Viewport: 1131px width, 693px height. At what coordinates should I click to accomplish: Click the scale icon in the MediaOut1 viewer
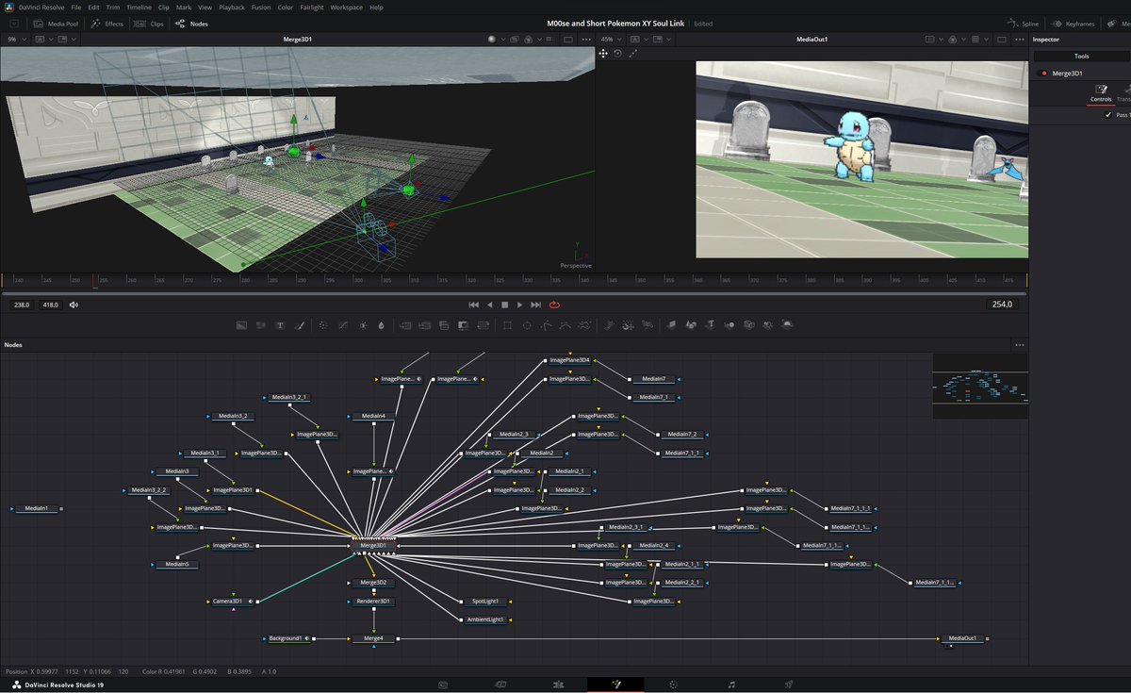pyautogui.click(x=632, y=53)
